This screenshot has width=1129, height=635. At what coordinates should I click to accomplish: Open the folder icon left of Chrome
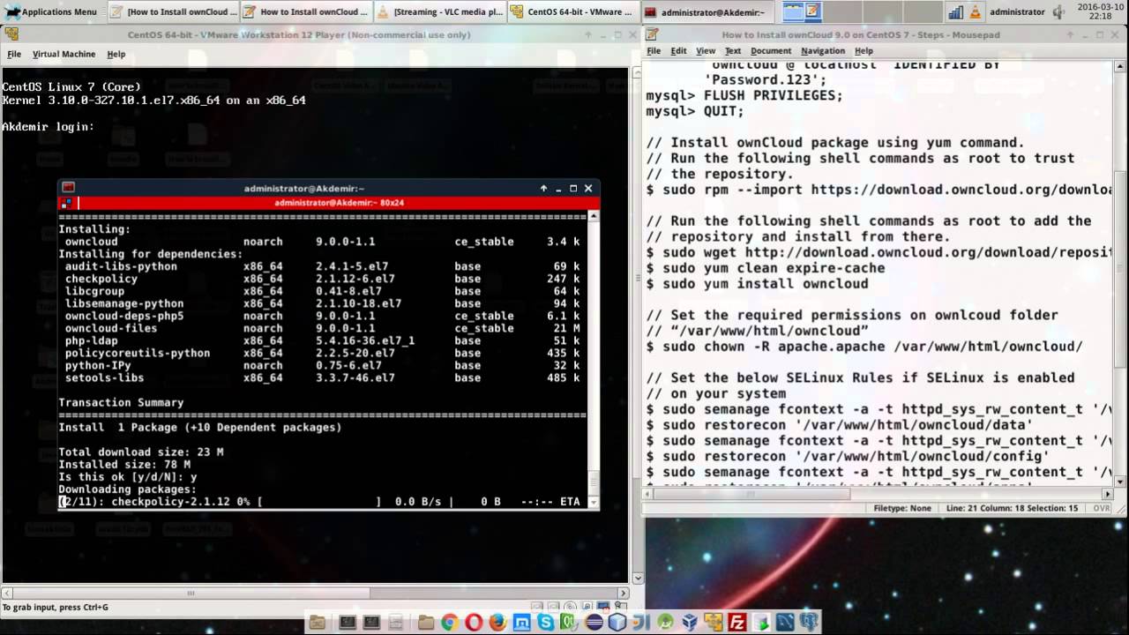pos(426,622)
